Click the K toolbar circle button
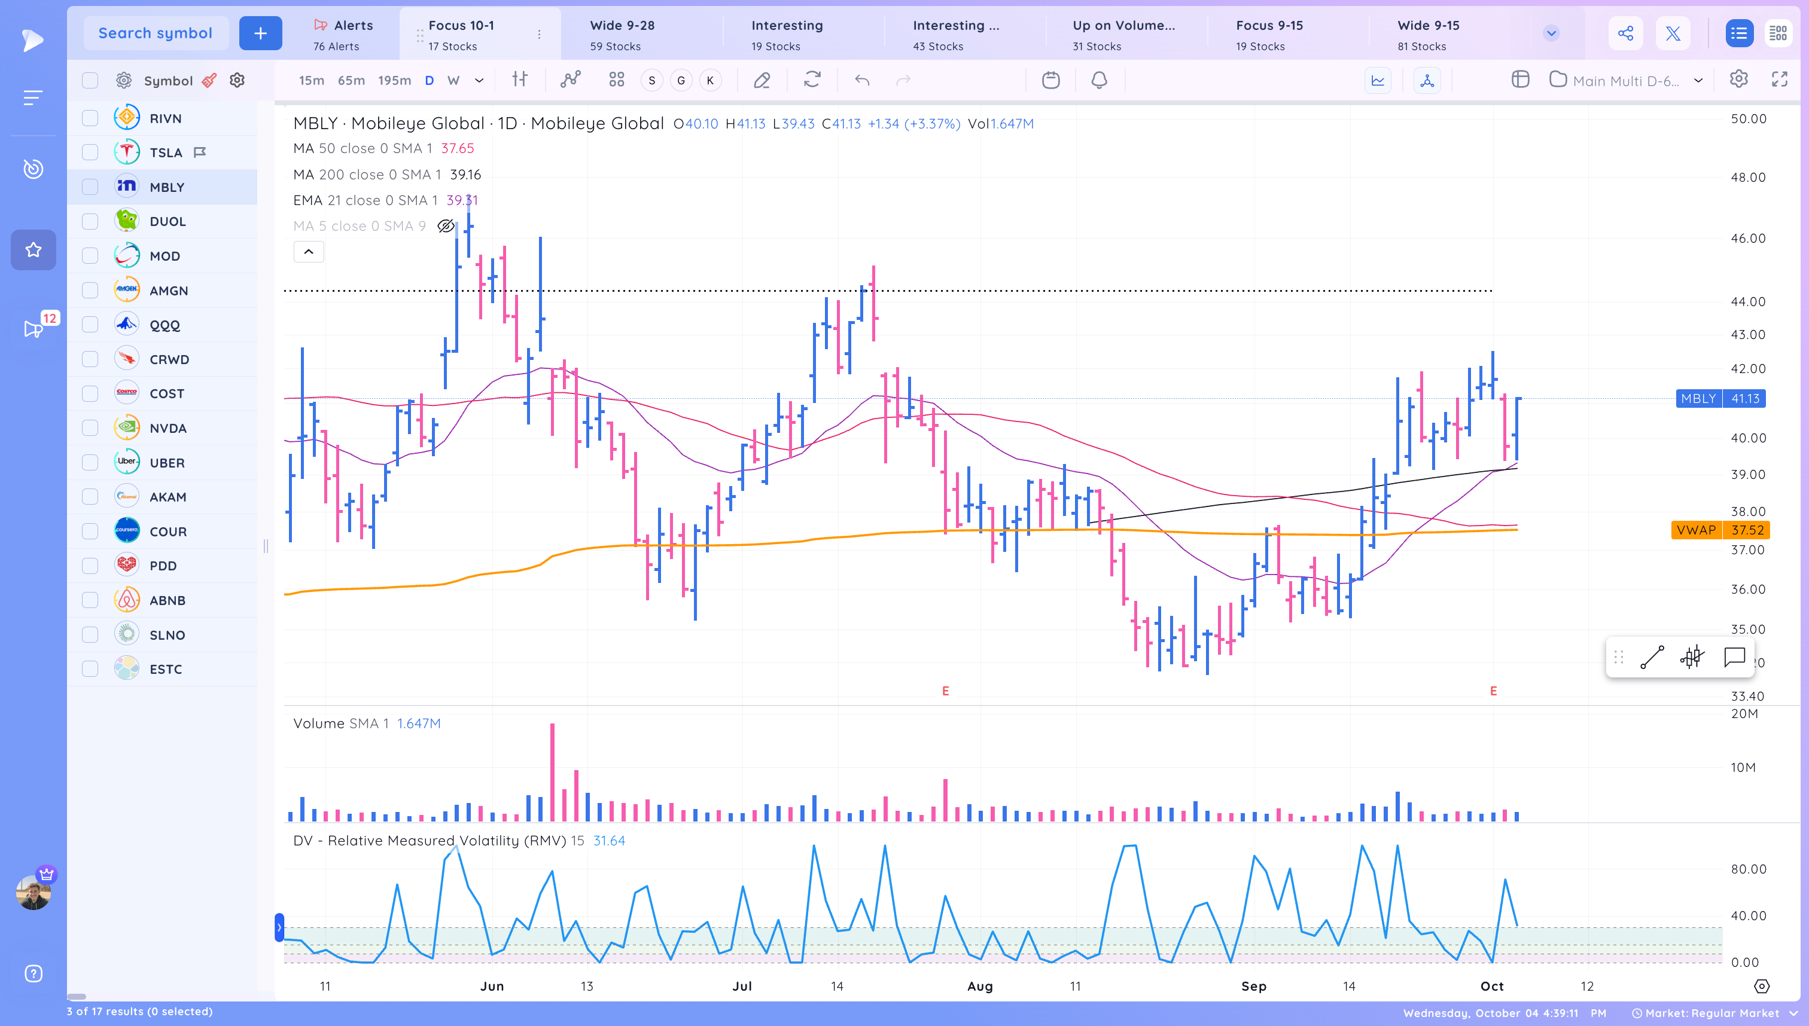Screen dimensions: 1809x1026 pos(710,80)
